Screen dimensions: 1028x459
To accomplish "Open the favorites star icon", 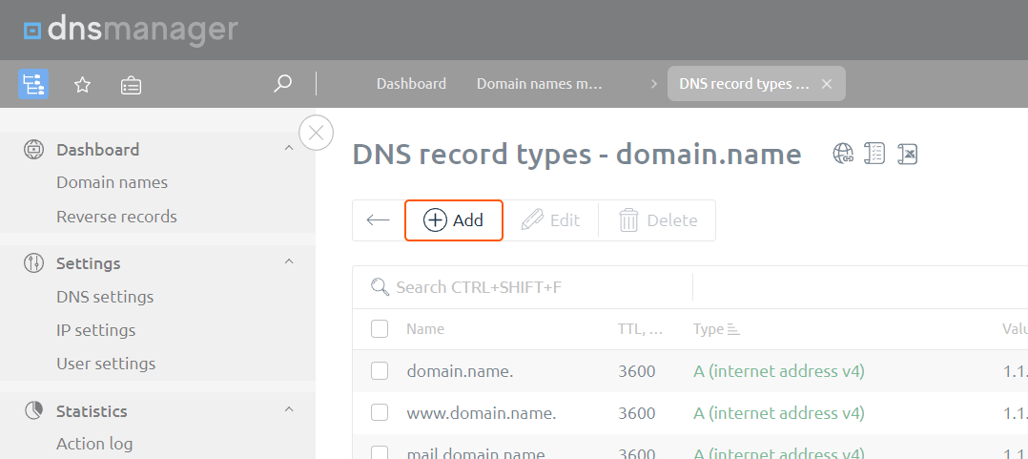I will tap(82, 85).
